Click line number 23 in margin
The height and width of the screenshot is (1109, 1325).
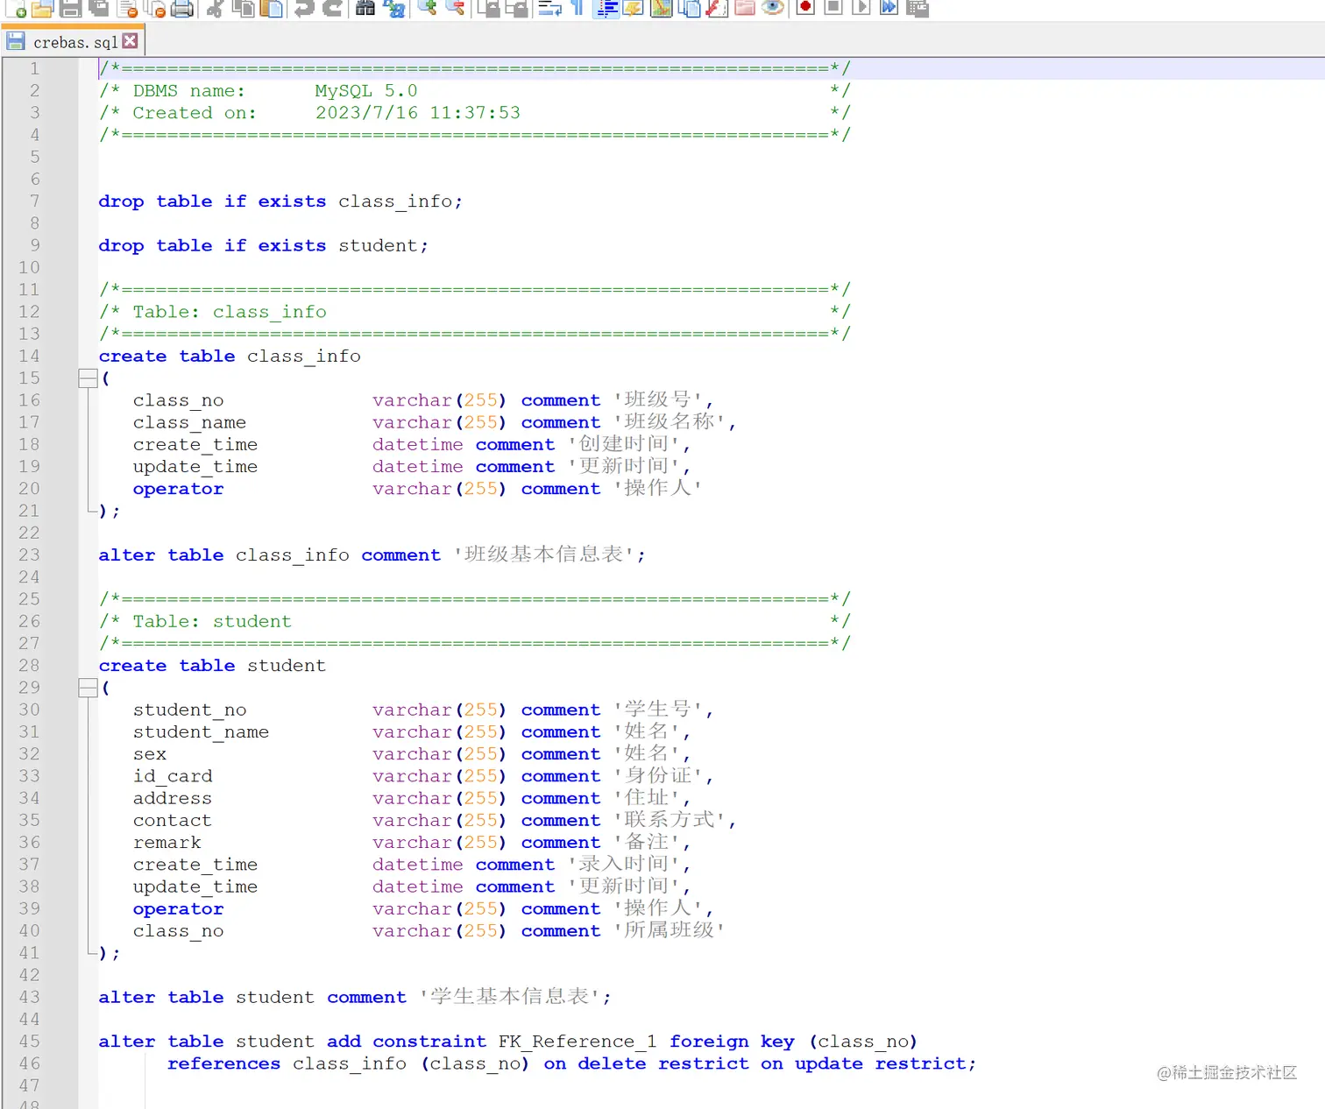click(x=29, y=554)
